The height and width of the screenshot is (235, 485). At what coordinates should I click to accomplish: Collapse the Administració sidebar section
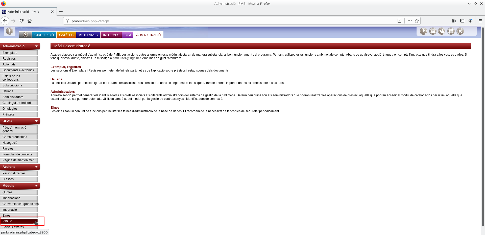point(36,46)
